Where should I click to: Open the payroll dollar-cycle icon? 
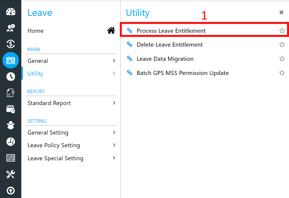pyautogui.click(x=11, y=44)
